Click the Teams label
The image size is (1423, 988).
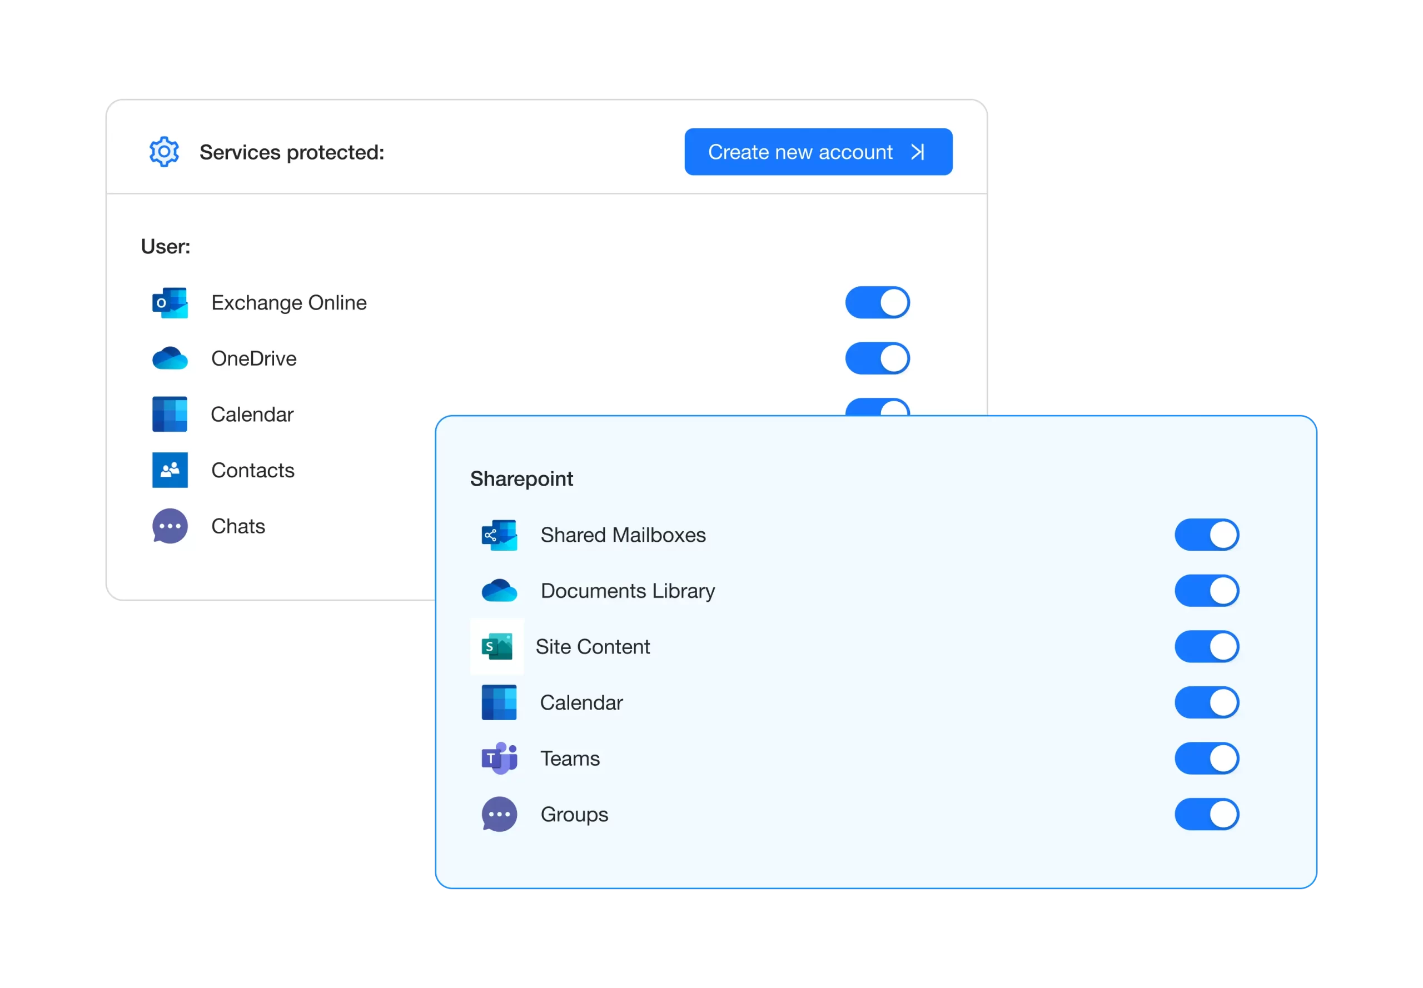(x=570, y=759)
